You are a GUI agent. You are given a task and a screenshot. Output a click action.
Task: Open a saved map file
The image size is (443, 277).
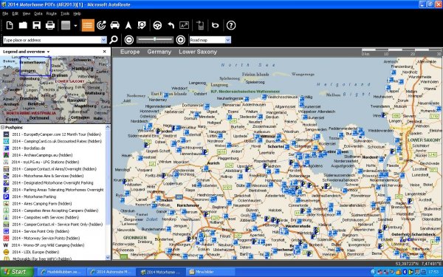click(x=23, y=25)
